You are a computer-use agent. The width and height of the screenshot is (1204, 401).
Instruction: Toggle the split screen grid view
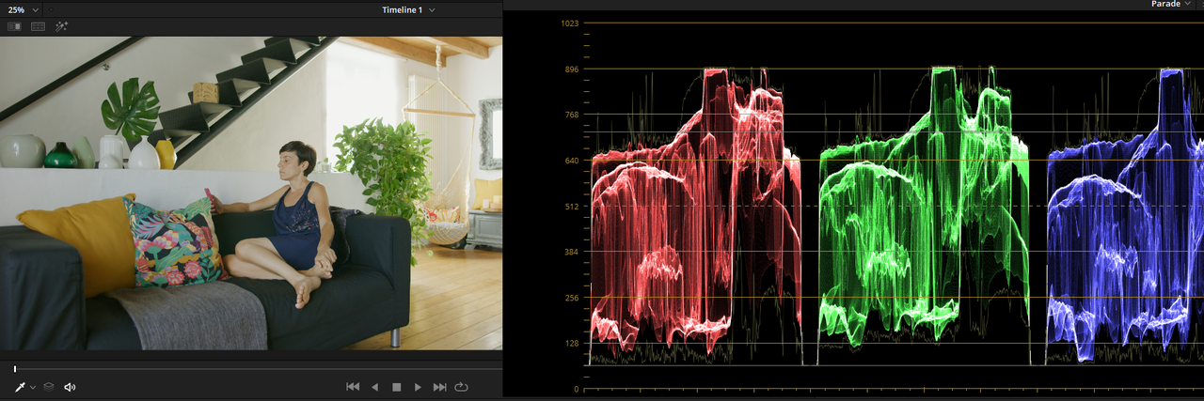pos(38,27)
